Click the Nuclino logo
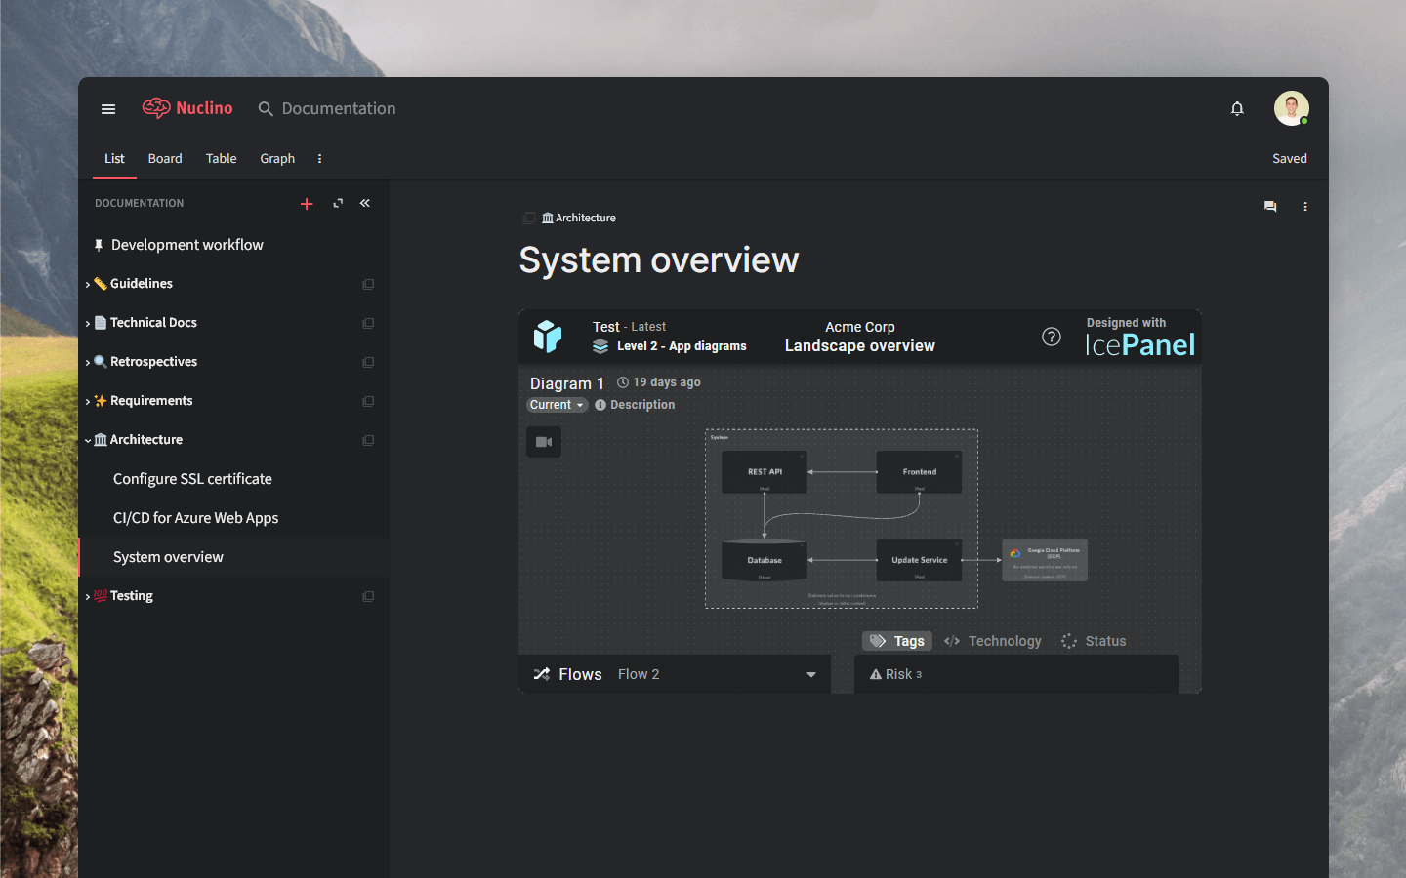Viewport: 1406px width, 878px height. (x=187, y=108)
